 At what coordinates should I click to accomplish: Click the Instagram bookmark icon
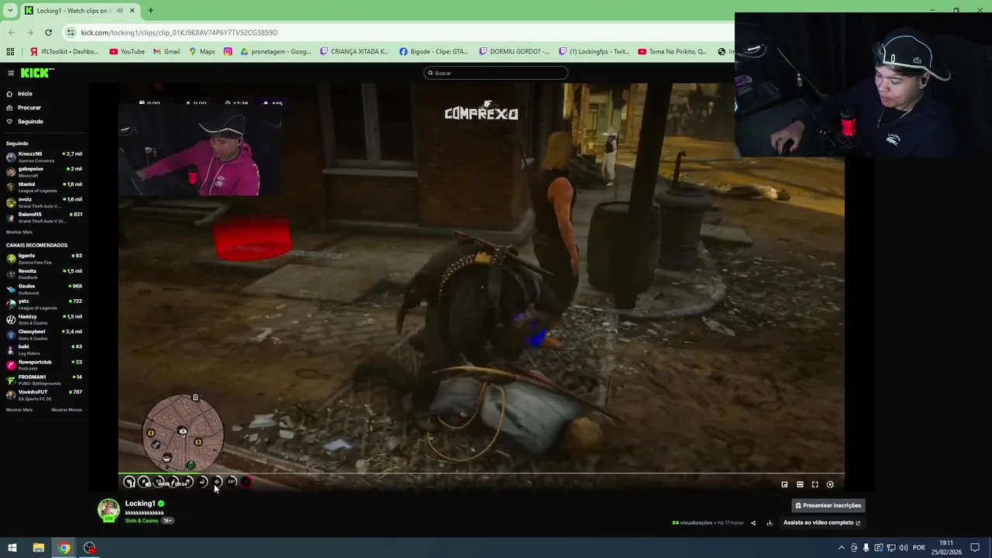tap(228, 52)
